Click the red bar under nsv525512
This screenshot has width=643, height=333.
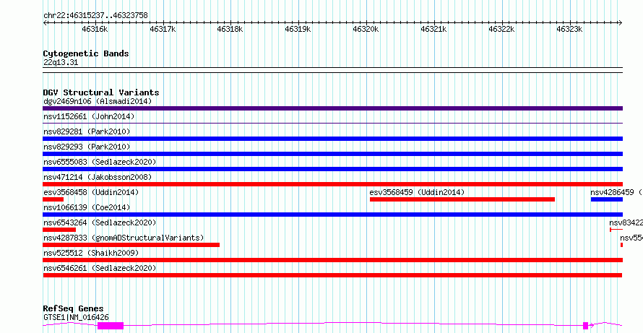coord(332,260)
